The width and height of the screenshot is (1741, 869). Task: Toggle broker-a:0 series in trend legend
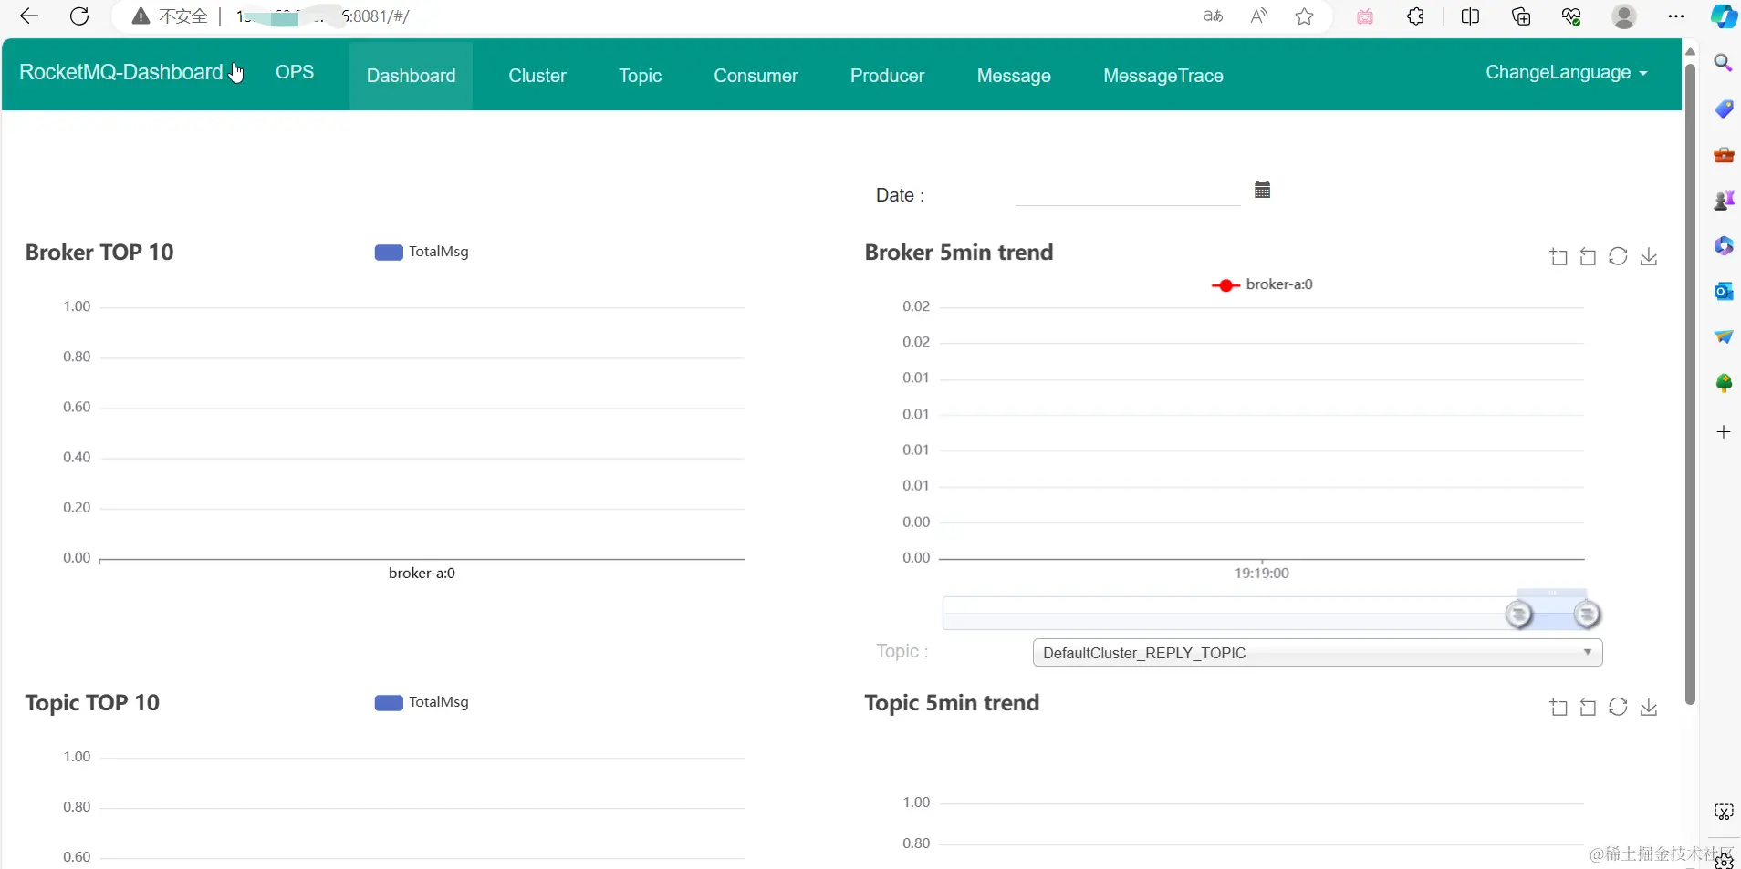[x=1262, y=284]
